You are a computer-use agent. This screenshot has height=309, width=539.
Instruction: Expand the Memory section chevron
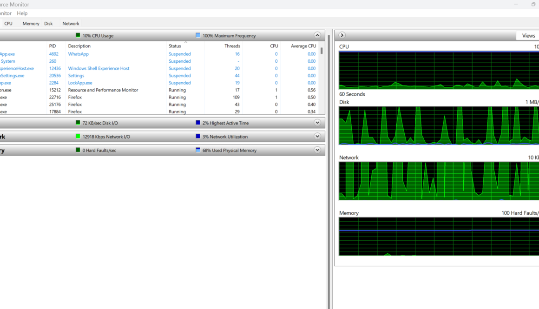(x=317, y=150)
